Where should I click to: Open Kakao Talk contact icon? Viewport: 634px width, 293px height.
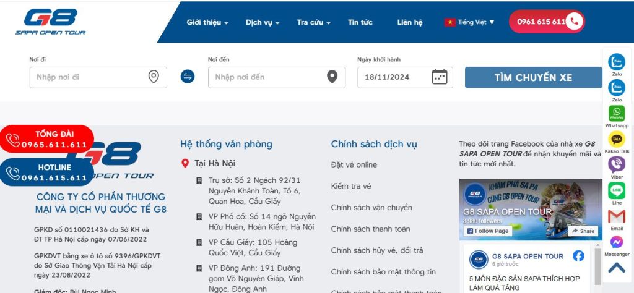(x=617, y=139)
